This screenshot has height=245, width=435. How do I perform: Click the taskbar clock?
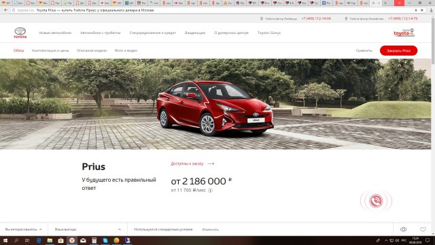pos(415,240)
